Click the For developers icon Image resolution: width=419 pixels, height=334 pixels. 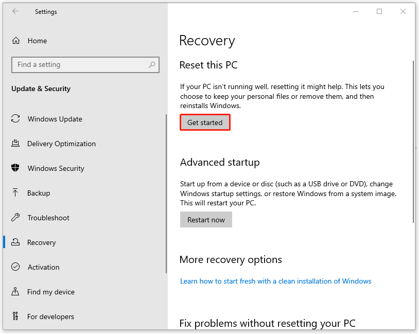click(15, 317)
